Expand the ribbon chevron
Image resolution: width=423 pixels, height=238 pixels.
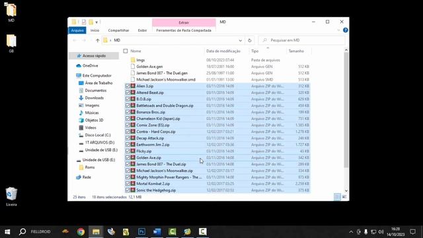tap(338, 30)
